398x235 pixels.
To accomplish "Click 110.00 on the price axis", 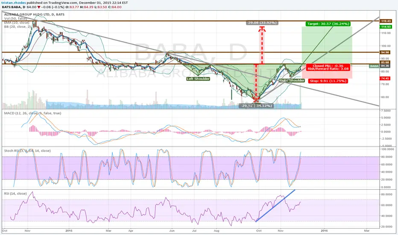I will [386, 33].
